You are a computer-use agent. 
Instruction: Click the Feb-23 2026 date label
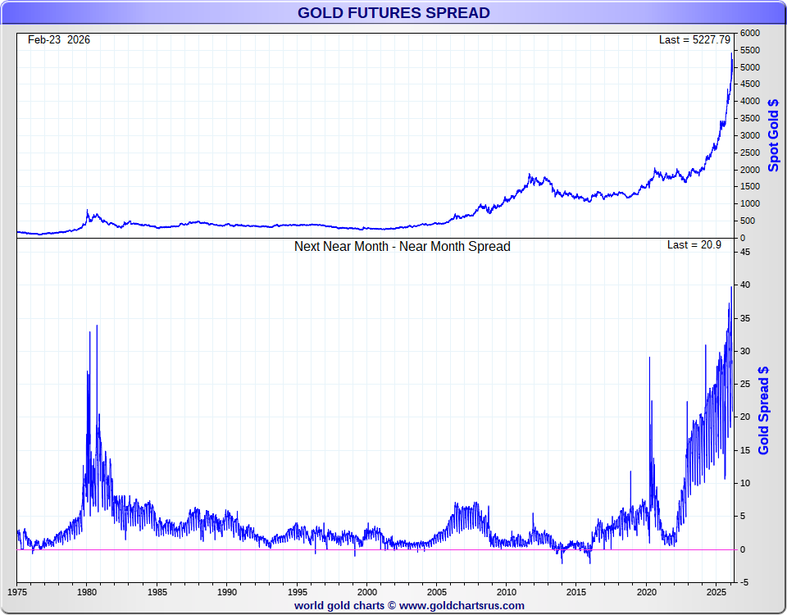pyautogui.click(x=59, y=40)
